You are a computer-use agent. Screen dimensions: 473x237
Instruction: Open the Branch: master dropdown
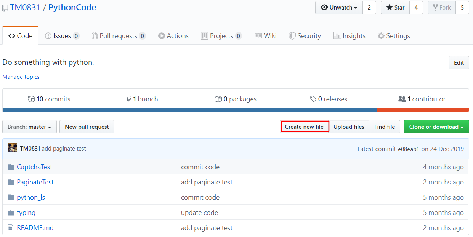(x=29, y=127)
